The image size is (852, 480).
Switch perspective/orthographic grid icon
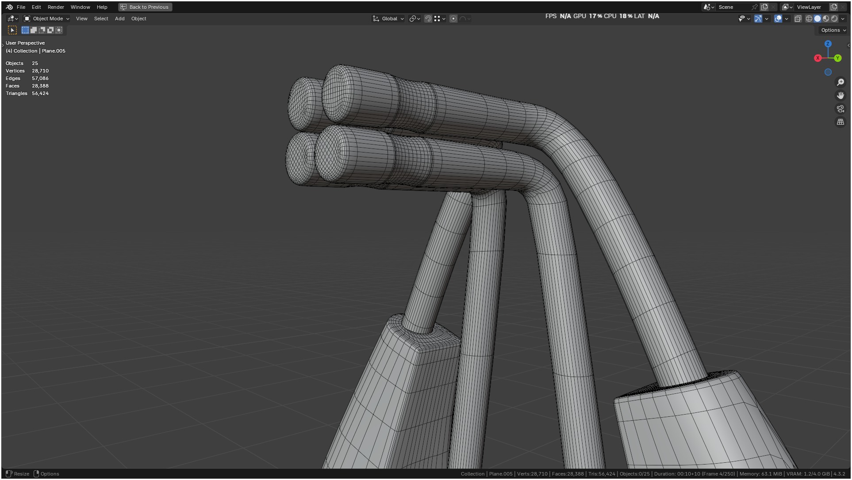(x=840, y=122)
